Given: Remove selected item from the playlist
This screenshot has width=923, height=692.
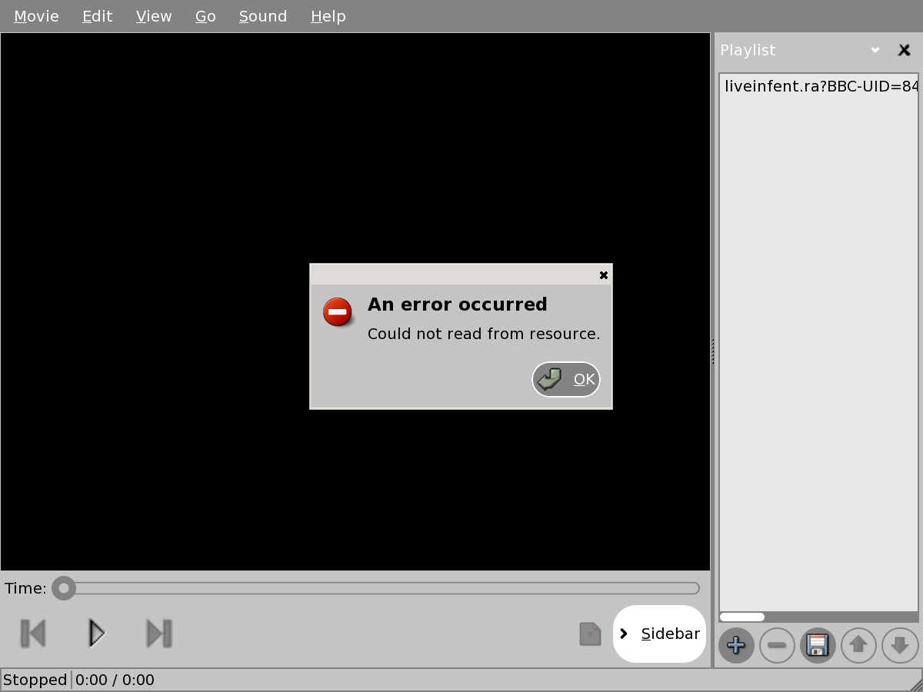Looking at the screenshot, I should click(x=777, y=645).
